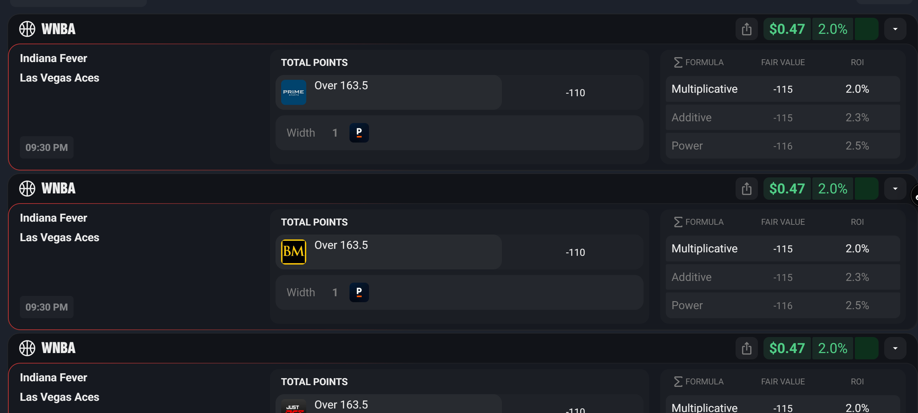This screenshot has height=413, width=918.
Task: Click the Prime Sports sportsbook logo
Action: (293, 92)
